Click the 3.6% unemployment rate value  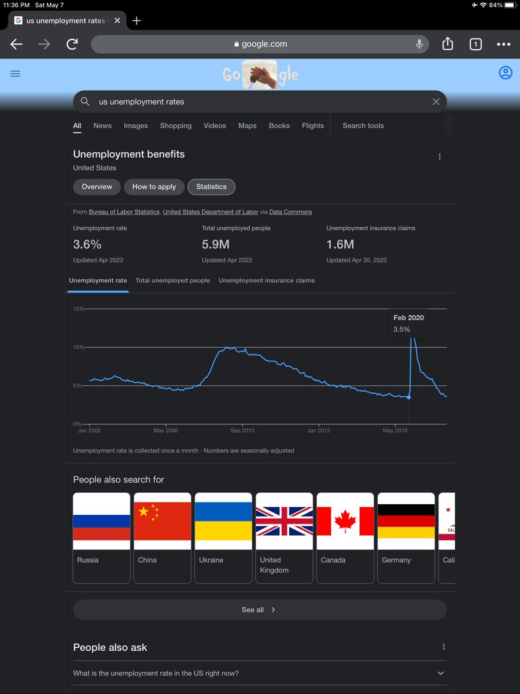click(87, 244)
